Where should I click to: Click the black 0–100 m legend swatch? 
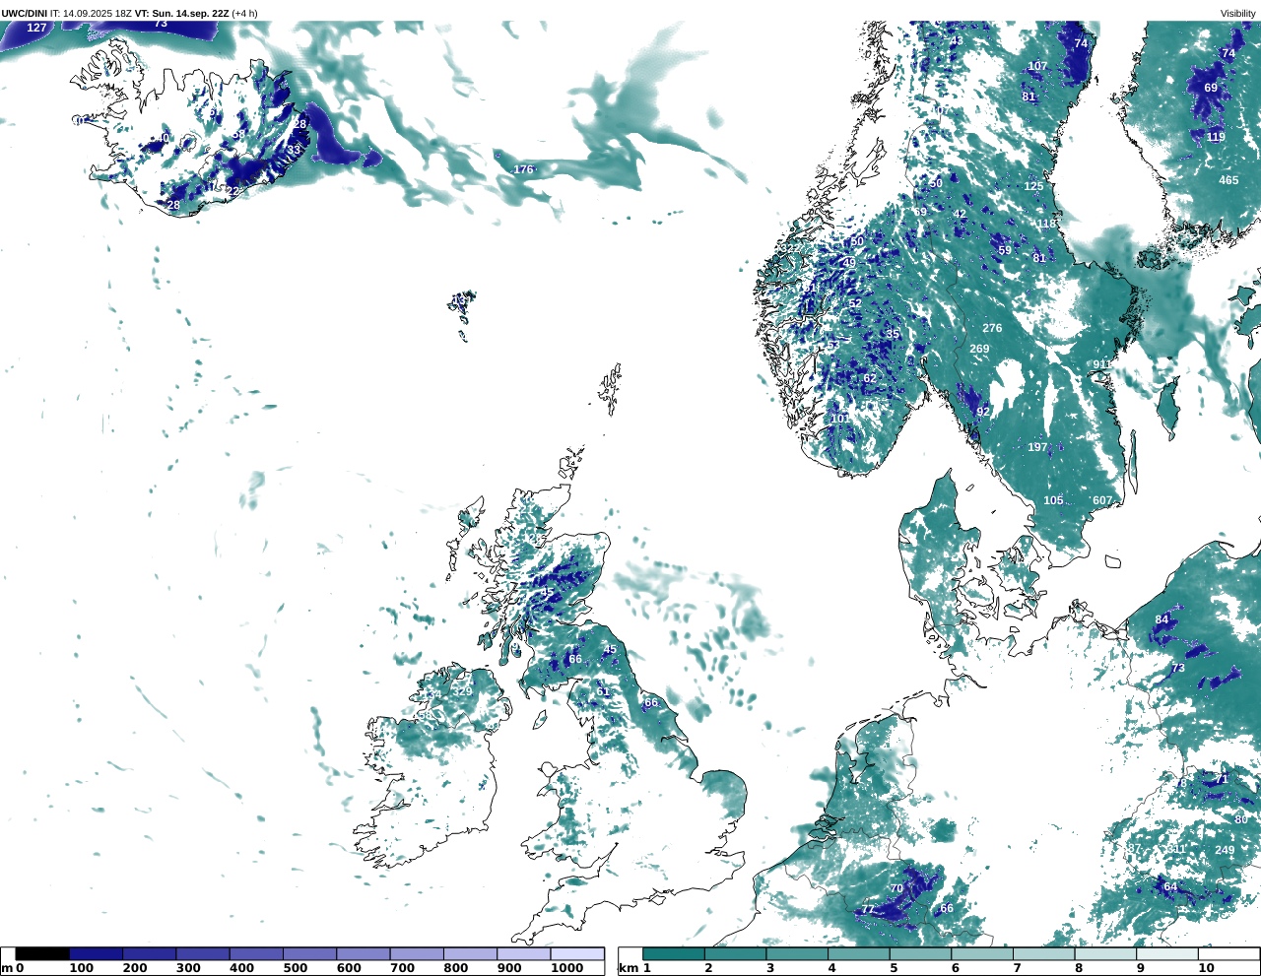point(42,953)
